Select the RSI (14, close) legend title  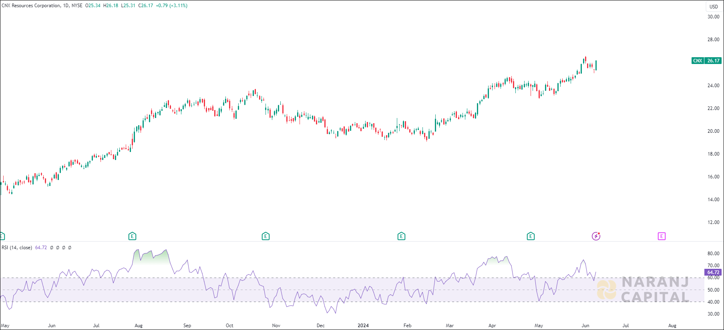(17, 248)
